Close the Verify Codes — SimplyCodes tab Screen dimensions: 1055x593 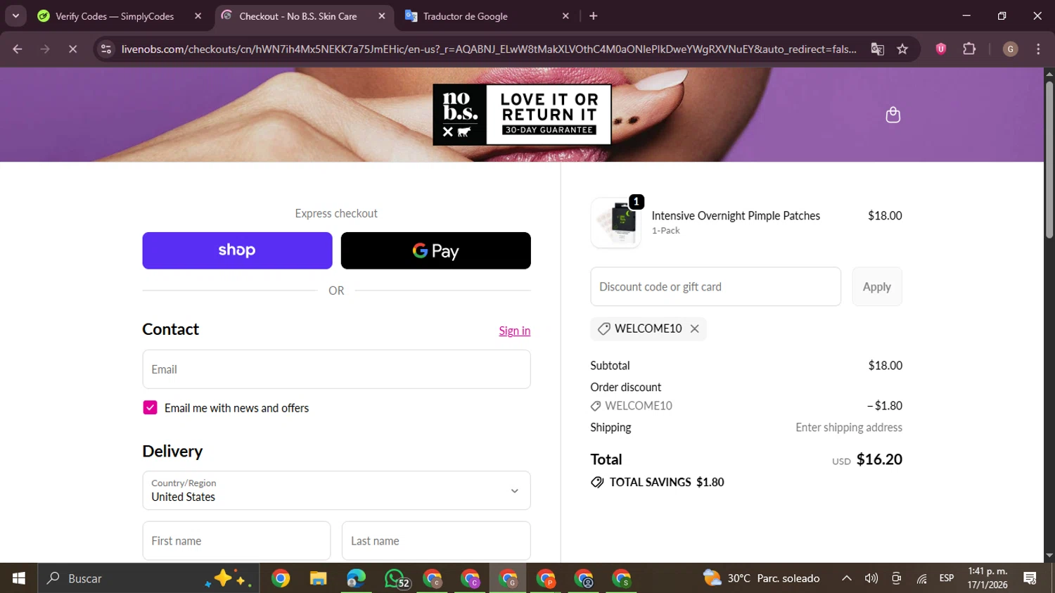pyautogui.click(x=198, y=15)
